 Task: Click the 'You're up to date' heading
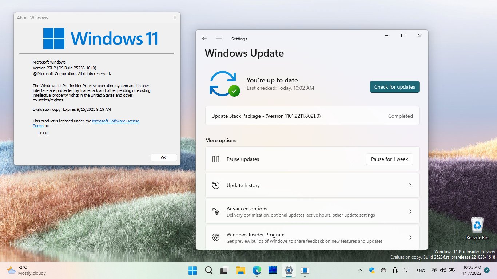point(272,80)
